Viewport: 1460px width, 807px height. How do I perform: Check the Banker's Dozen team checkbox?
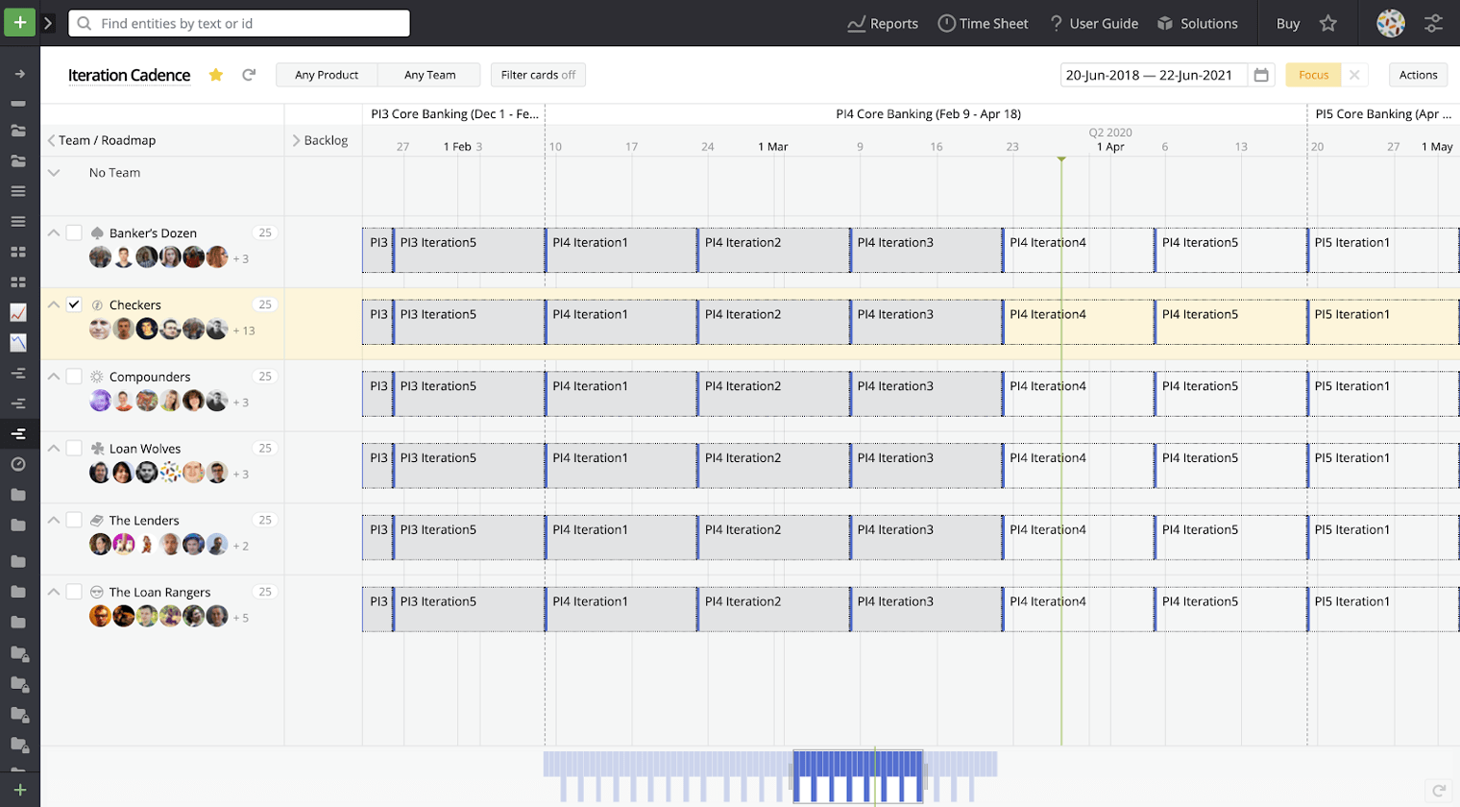tap(74, 232)
